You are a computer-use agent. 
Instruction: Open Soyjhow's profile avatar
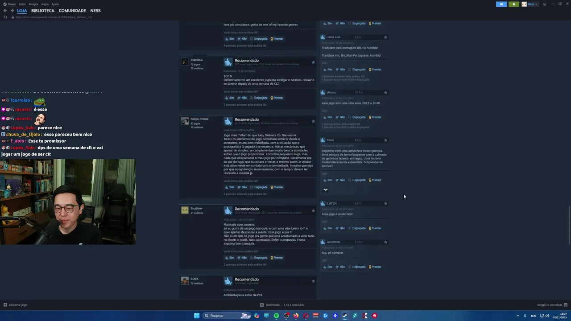185,210
